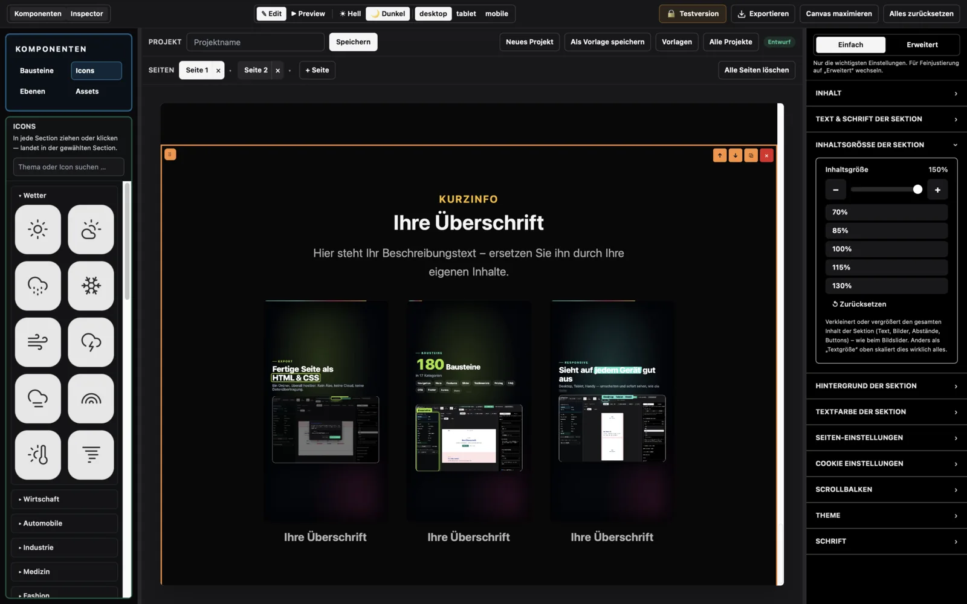The image size is (967, 604).
Task: Add a new page with + Seite
Action: 317,70
